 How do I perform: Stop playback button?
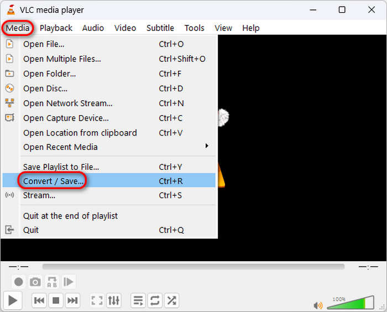pos(56,300)
